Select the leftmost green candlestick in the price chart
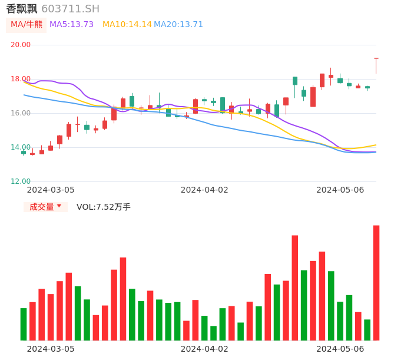This screenshot has height=357, width=404. pos(24,153)
